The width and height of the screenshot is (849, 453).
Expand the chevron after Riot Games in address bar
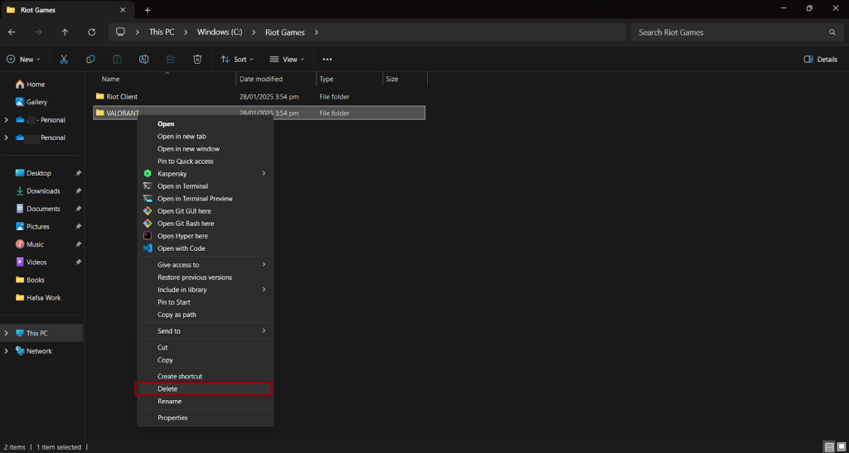pyautogui.click(x=317, y=32)
